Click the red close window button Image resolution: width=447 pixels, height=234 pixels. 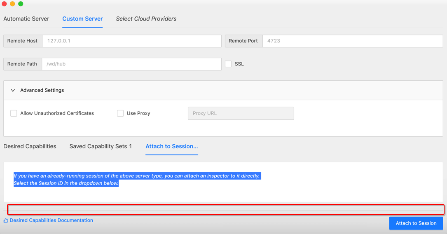tap(4, 4)
